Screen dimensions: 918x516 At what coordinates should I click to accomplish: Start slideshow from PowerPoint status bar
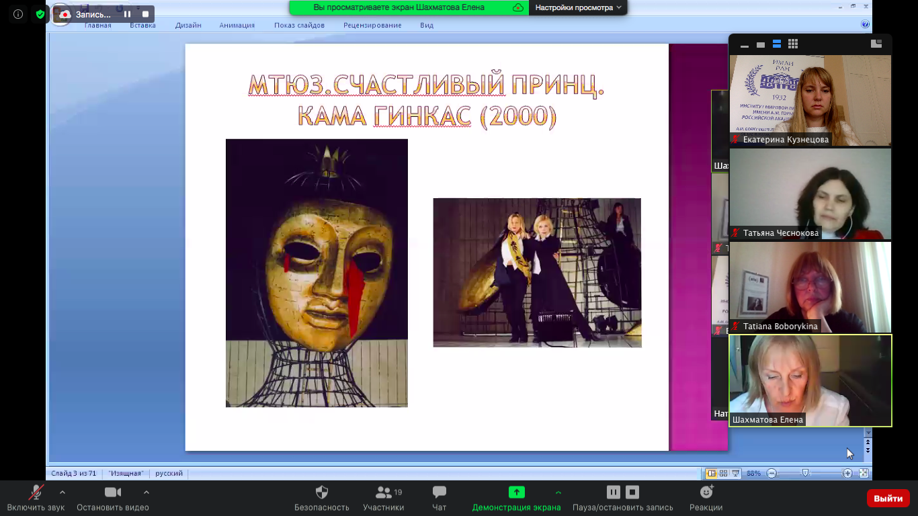point(736,473)
